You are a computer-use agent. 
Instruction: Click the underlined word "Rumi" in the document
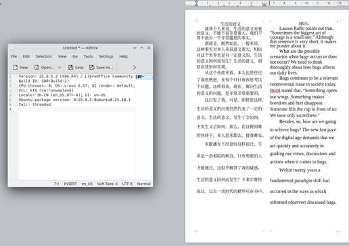275,91
